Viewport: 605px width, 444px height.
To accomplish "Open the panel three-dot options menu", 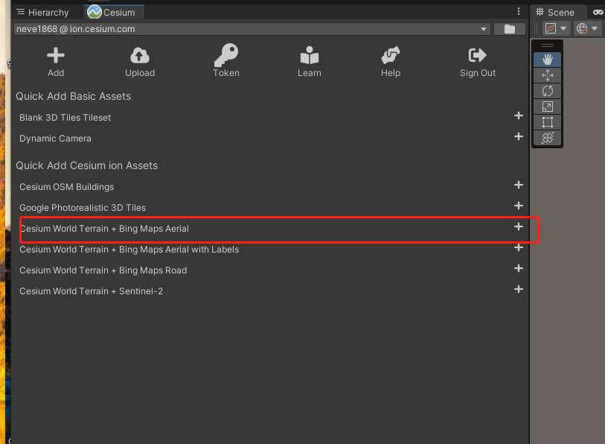I will 519,12.
